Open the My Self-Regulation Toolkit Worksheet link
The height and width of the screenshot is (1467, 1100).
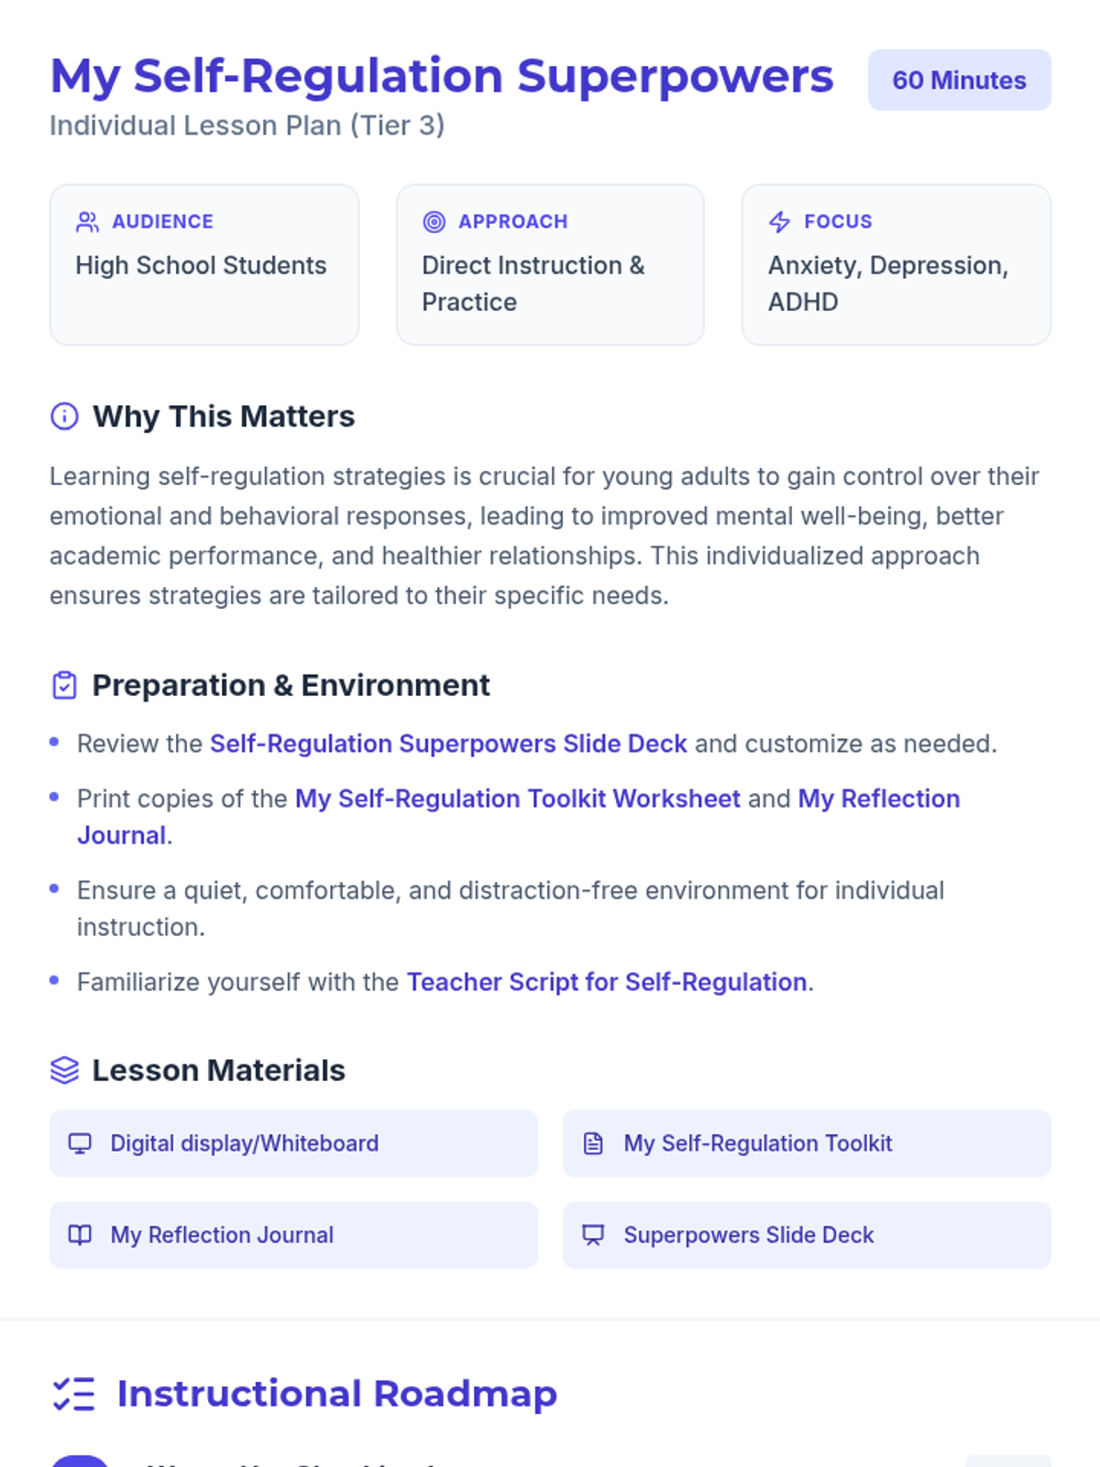[x=517, y=799]
